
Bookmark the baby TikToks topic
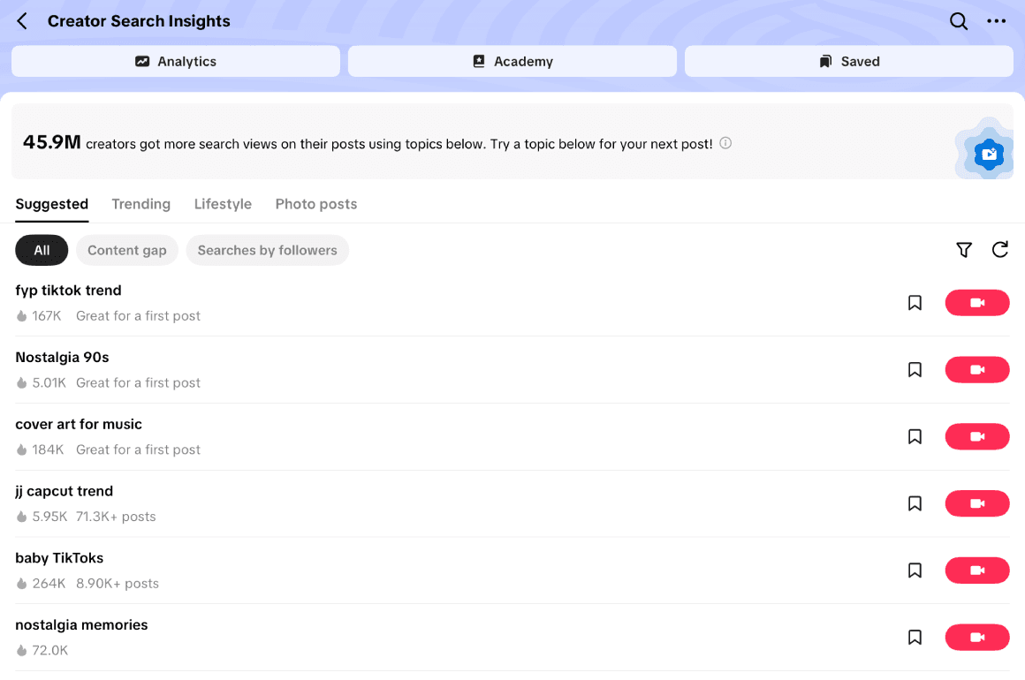[915, 570]
